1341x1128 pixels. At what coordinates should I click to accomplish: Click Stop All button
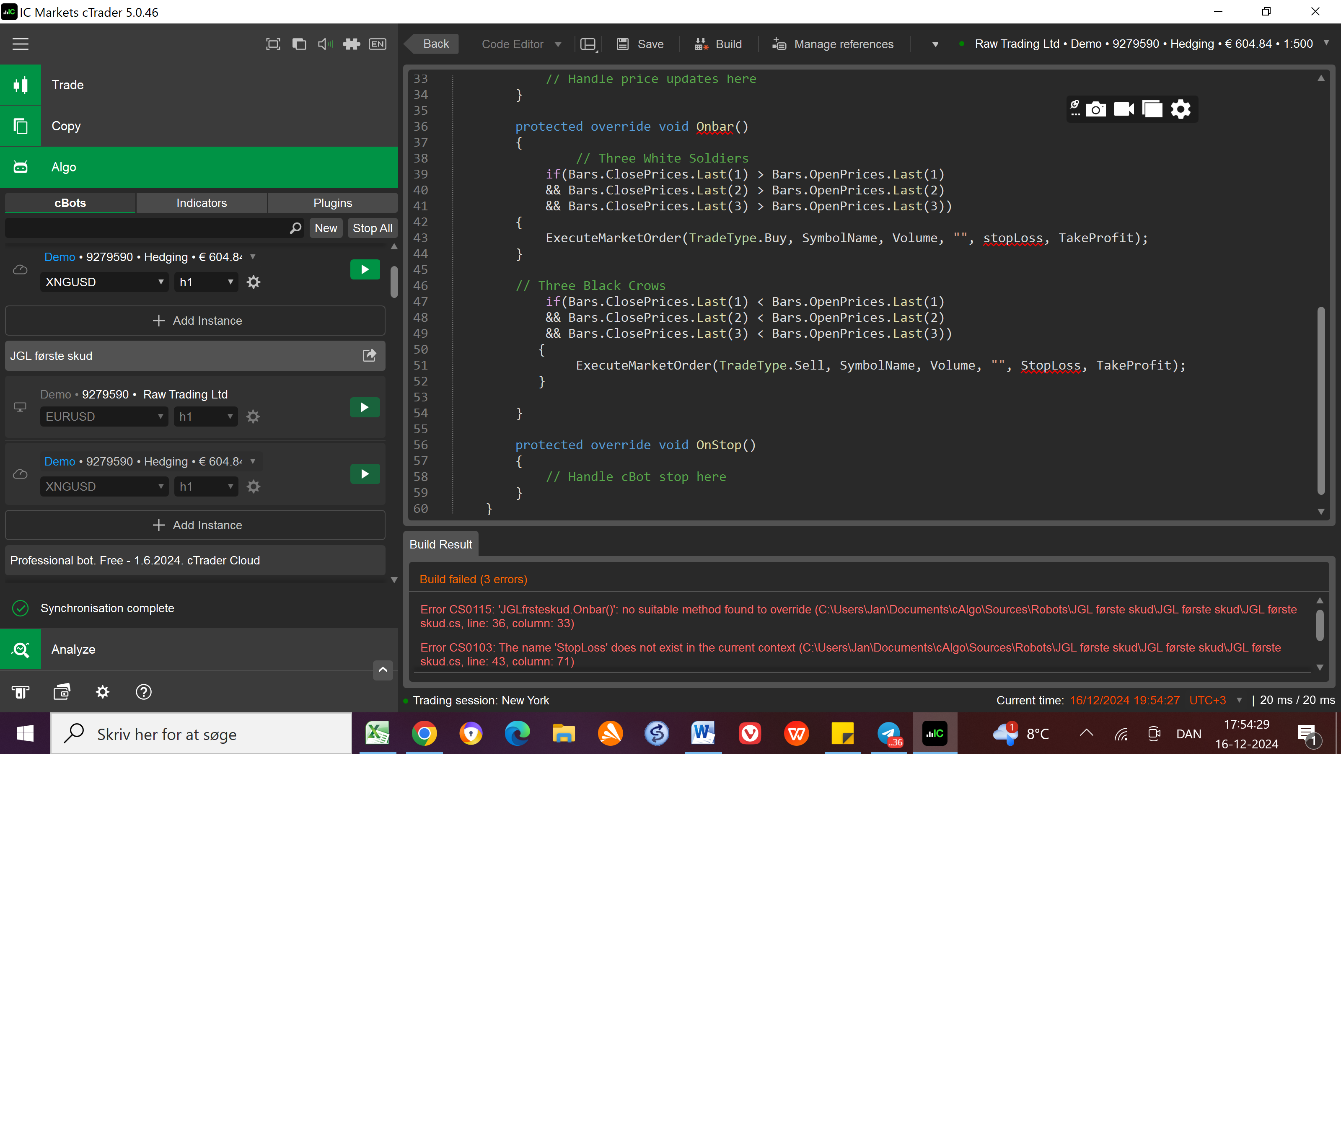372,228
